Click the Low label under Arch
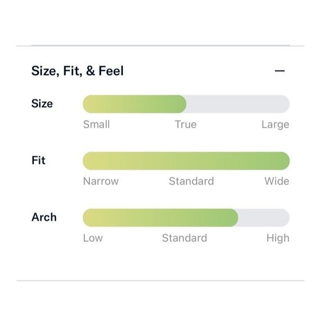 (93, 238)
